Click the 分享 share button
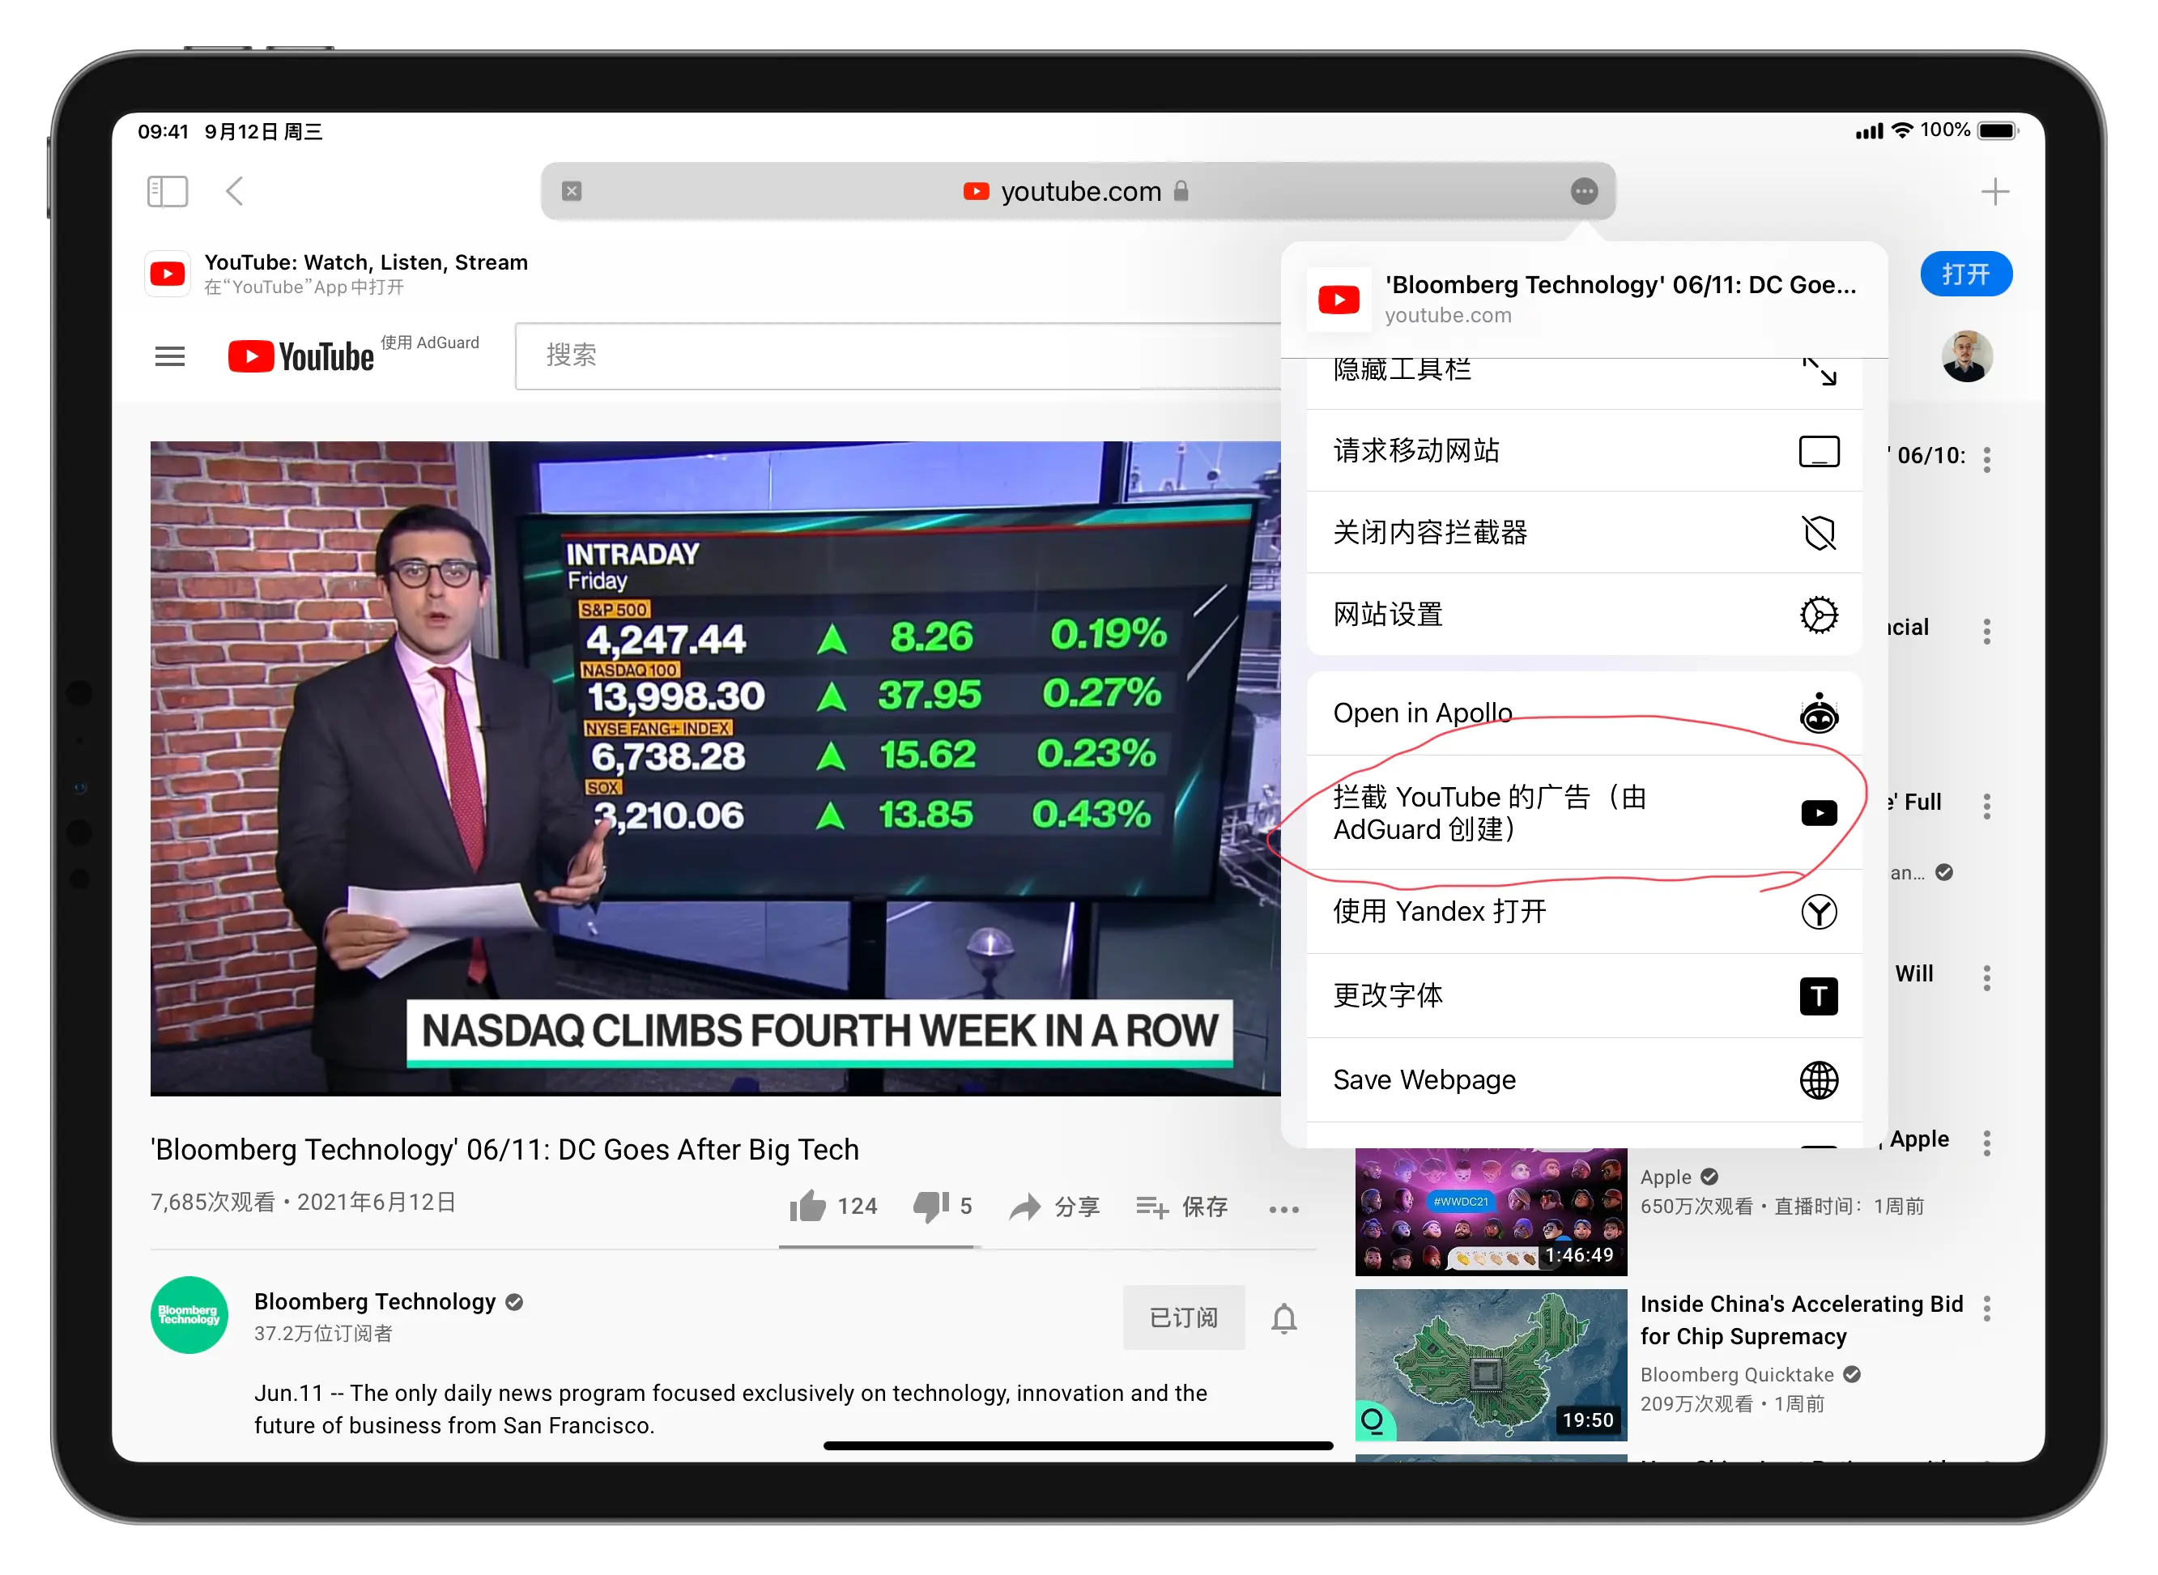The width and height of the screenshot is (2158, 1575). click(x=1054, y=1207)
